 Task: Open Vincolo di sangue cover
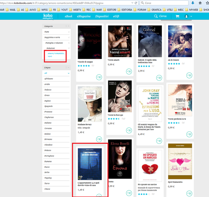tap(90, 42)
